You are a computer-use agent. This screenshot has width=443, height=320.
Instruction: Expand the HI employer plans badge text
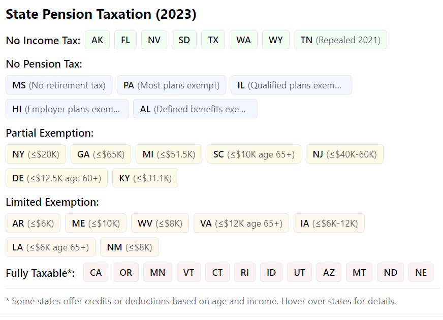pyautogui.click(x=67, y=109)
